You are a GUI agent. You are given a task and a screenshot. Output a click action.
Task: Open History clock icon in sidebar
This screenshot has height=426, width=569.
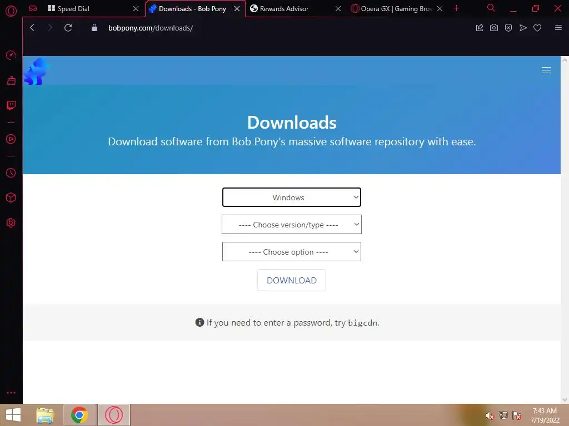(x=11, y=173)
